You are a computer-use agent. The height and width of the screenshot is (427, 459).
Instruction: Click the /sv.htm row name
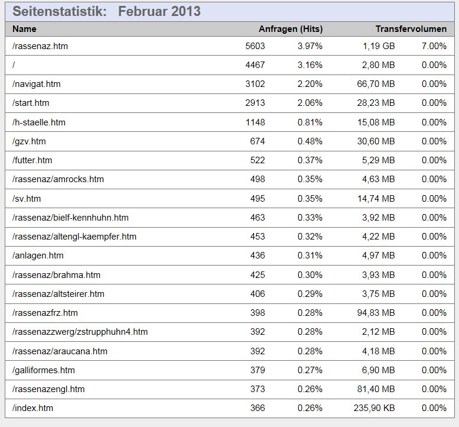(x=27, y=199)
